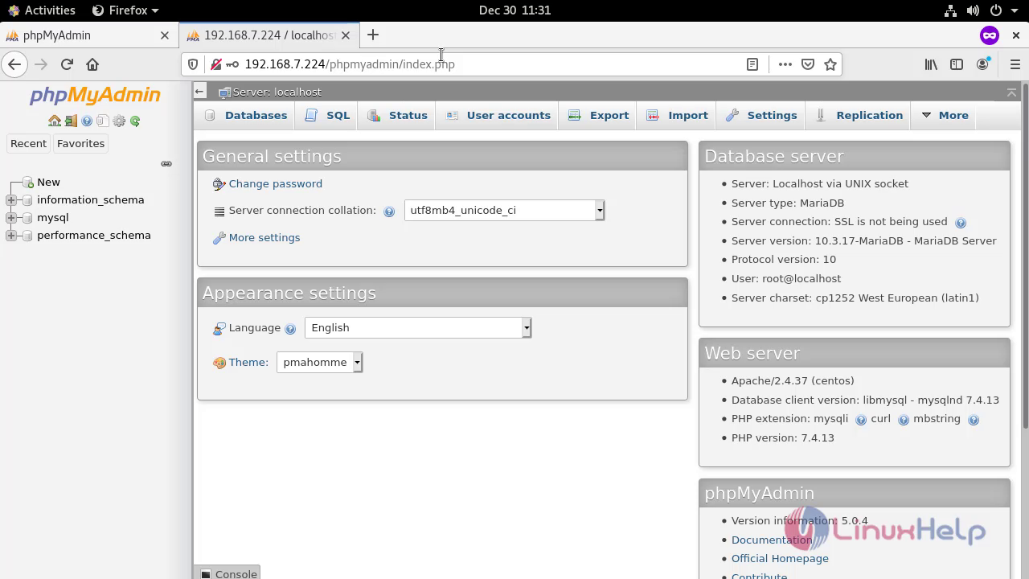Screen dimensions: 1029x579
Task: Click Save to Pocket icon
Action: (808, 64)
